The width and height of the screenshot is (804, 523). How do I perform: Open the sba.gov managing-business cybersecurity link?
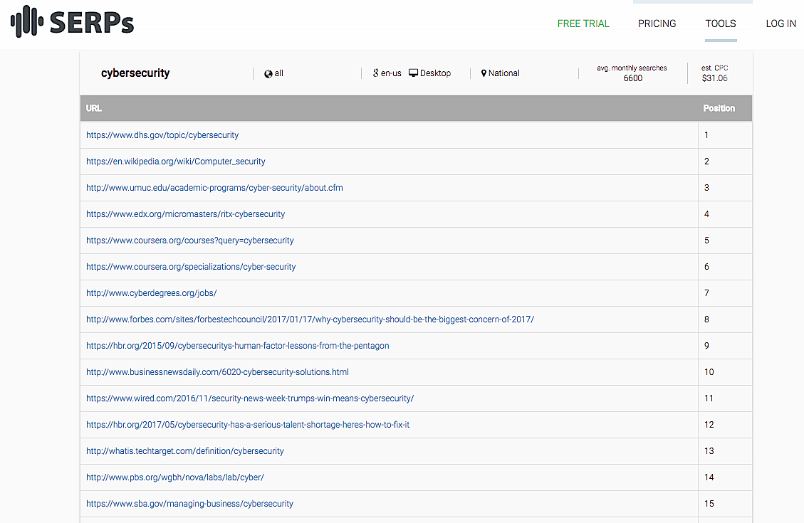(189, 504)
